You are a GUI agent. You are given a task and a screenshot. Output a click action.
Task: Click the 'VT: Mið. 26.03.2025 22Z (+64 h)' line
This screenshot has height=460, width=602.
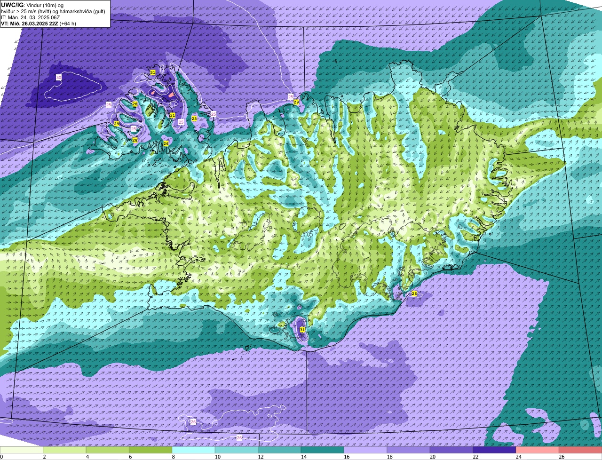pos(39,23)
